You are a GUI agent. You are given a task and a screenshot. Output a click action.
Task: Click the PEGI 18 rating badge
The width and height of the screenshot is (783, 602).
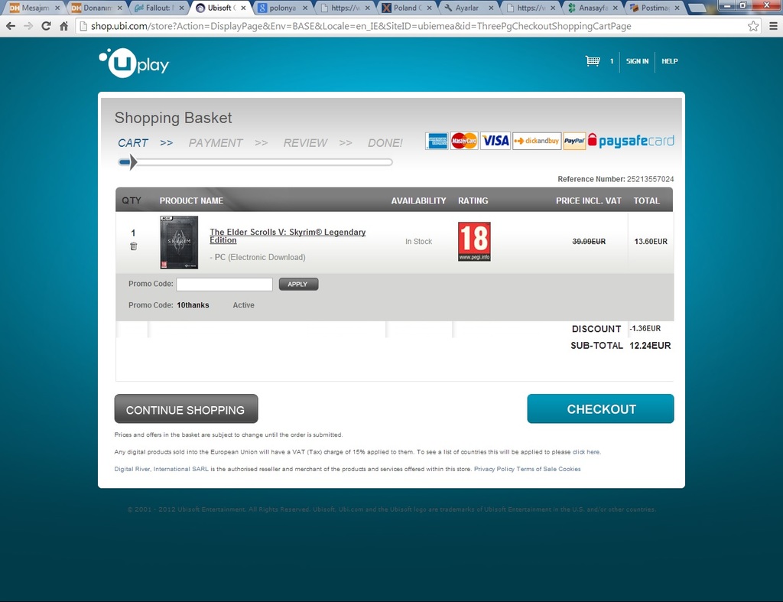474,241
